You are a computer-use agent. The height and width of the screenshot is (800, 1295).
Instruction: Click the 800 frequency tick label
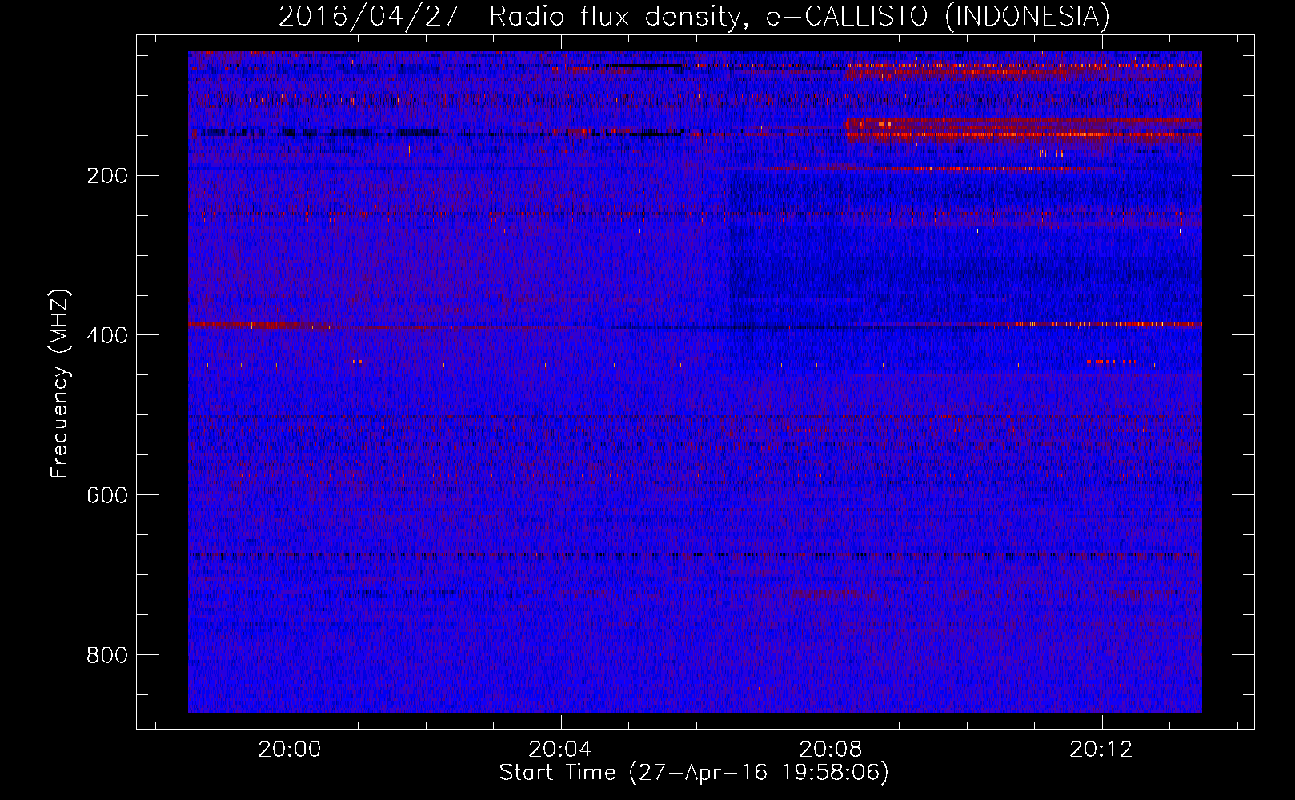pyautogui.click(x=107, y=655)
